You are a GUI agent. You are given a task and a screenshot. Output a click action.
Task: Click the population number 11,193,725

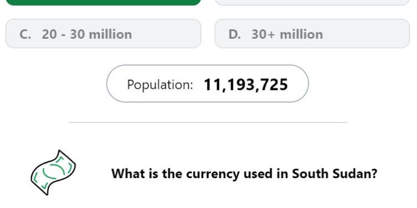[x=246, y=85]
